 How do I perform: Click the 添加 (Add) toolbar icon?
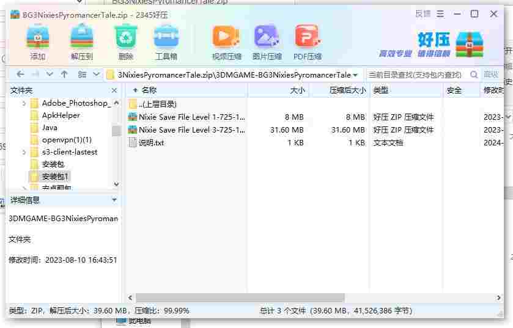[x=38, y=42]
